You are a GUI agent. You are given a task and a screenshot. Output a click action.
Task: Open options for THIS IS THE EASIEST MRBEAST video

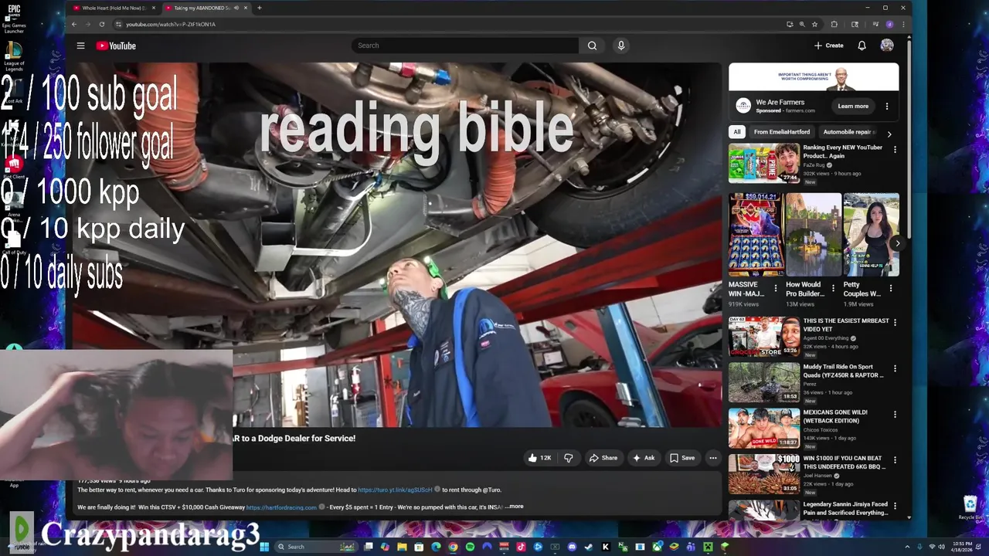[x=895, y=323]
